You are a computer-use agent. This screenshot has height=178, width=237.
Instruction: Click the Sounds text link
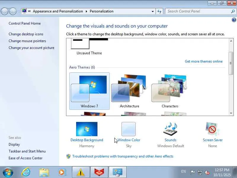click(x=171, y=140)
